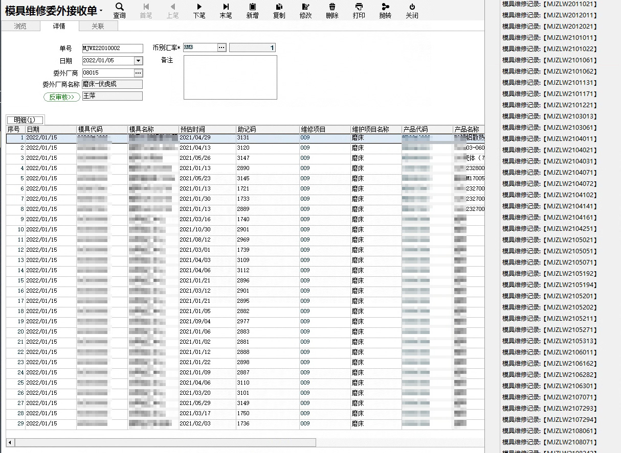621x453 pixels.
Task: Open the 日期 date dropdown
Action: [138, 60]
